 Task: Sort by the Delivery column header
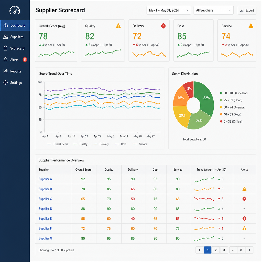pyautogui.click(x=133, y=170)
